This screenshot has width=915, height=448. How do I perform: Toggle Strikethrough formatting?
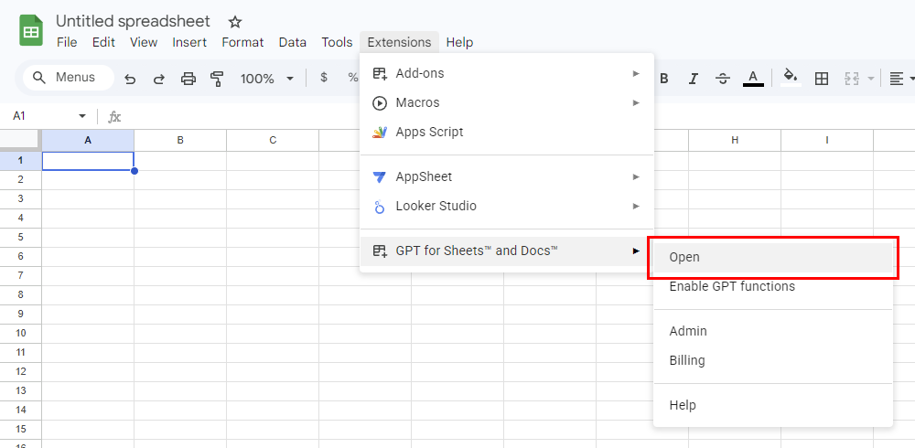pyautogui.click(x=723, y=79)
